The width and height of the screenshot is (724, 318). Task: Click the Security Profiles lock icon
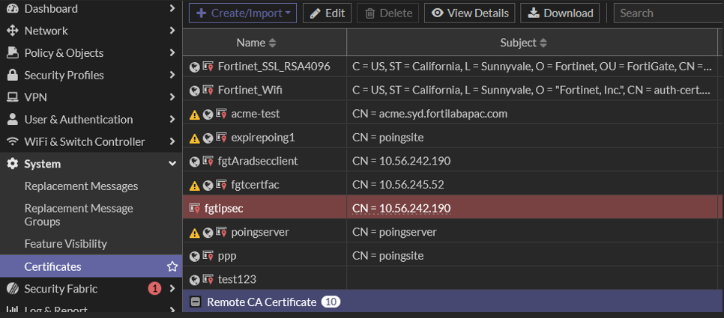pos(12,75)
